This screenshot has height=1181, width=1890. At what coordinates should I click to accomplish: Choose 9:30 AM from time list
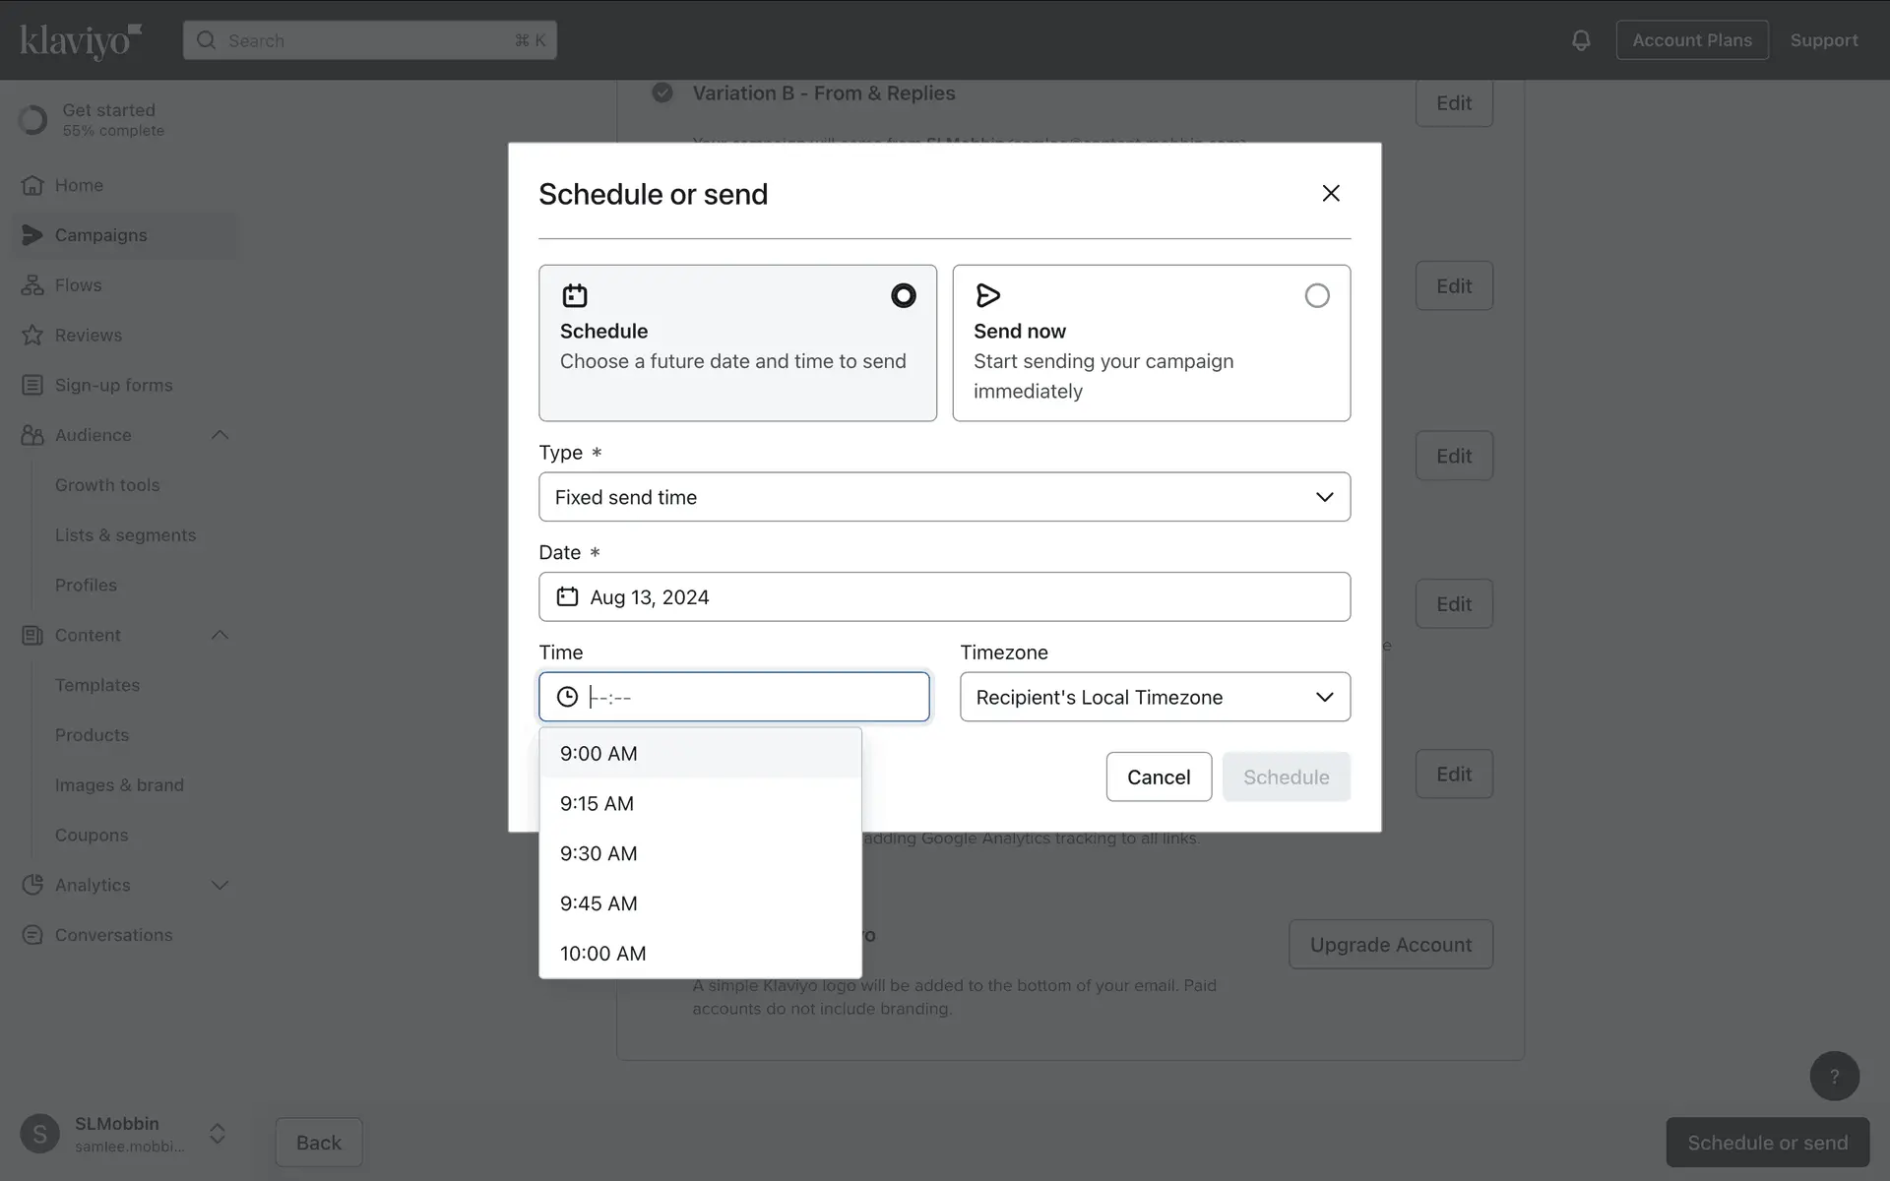coord(598,853)
